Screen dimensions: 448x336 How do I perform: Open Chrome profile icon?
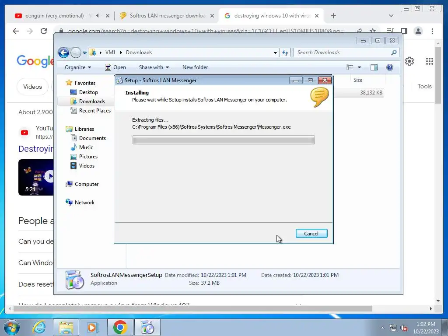[x=418, y=31]
